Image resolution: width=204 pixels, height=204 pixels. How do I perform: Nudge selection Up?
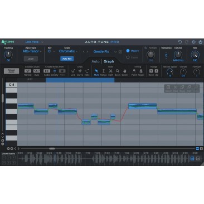click(x=157, y=71)
